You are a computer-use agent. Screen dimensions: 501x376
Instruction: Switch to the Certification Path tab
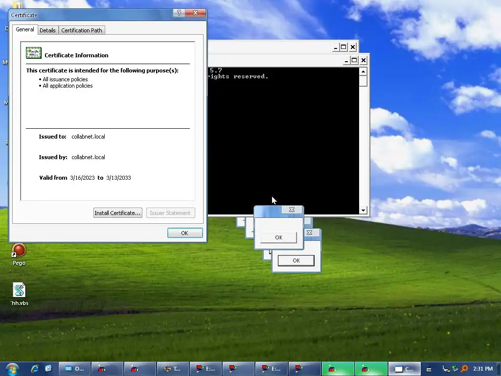point(82,30)
